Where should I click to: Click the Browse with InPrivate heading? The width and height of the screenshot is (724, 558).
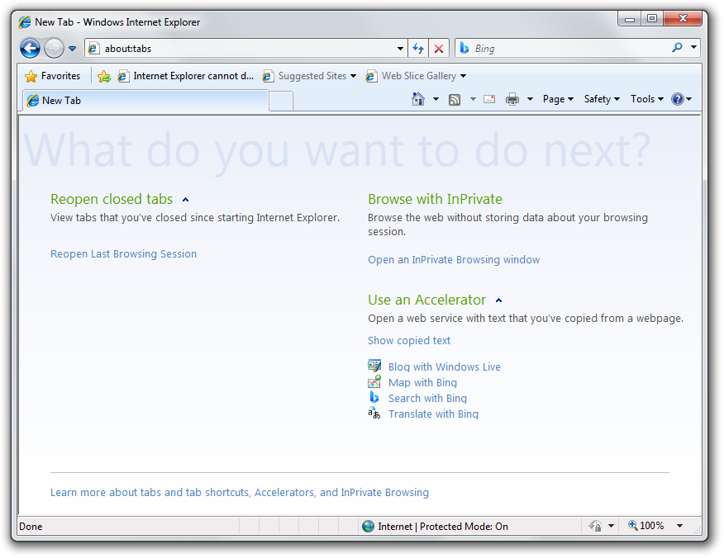[435, 199]
